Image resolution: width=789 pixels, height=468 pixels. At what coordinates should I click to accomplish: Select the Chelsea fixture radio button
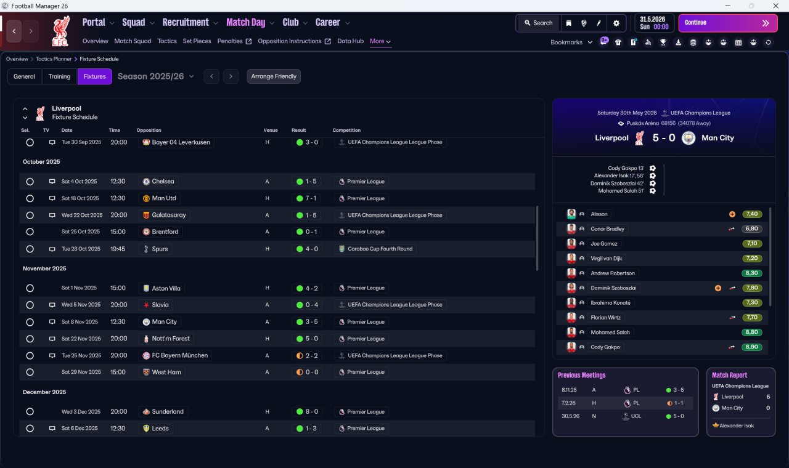pyautogui.click(x=30, y=182)
